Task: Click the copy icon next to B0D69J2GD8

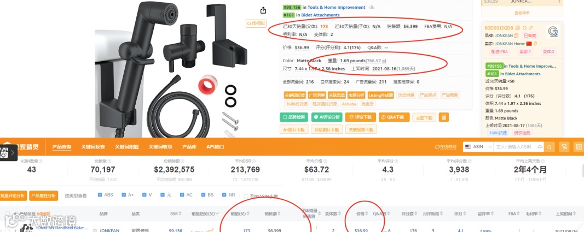Action: coord(517,28)
